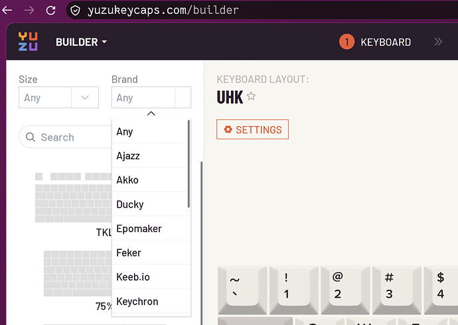Collapse the Brand dropdown with up chevron
Image resolution: width=458 pixels, height=325 pixels.
tap(151, 113)
